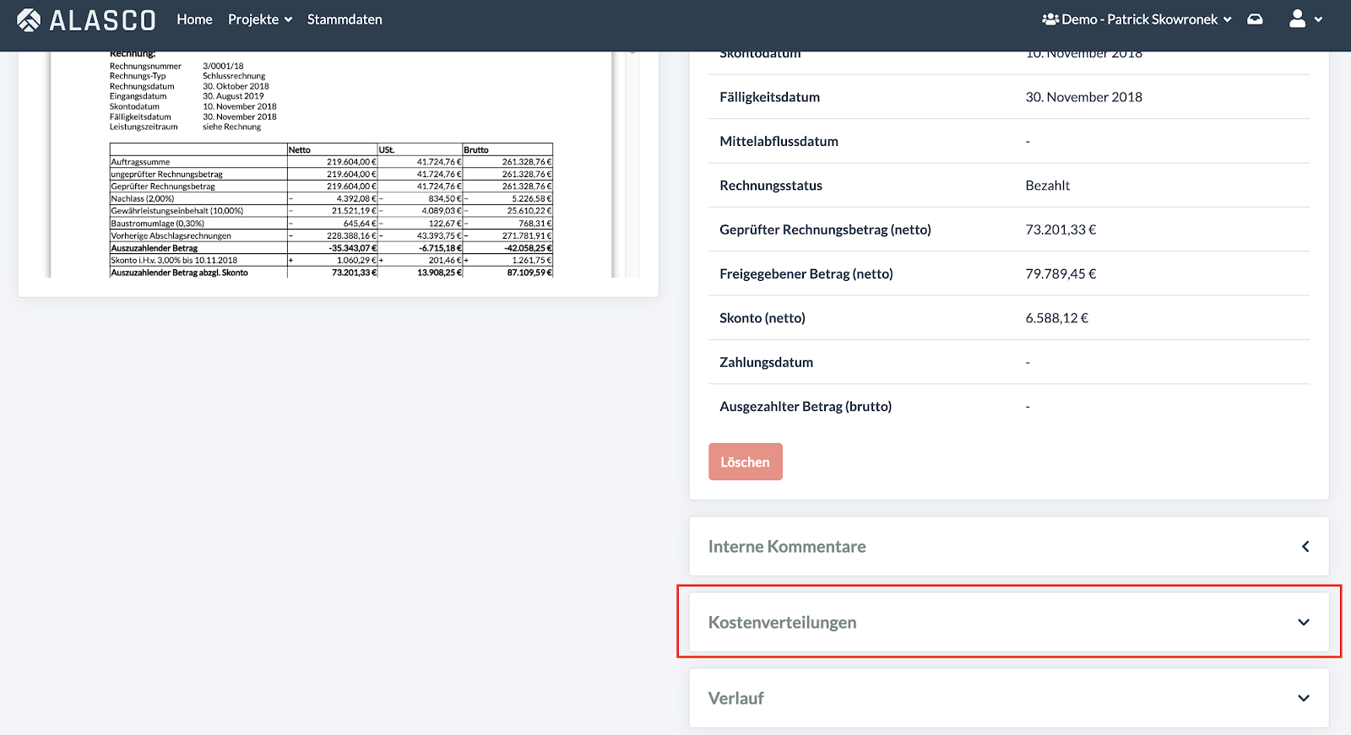The height and width of the screenshot is (735, 1351).
Task: Click Auszuzahlender Betrag abzgl. Skonto row
Action: click(331, 273)
